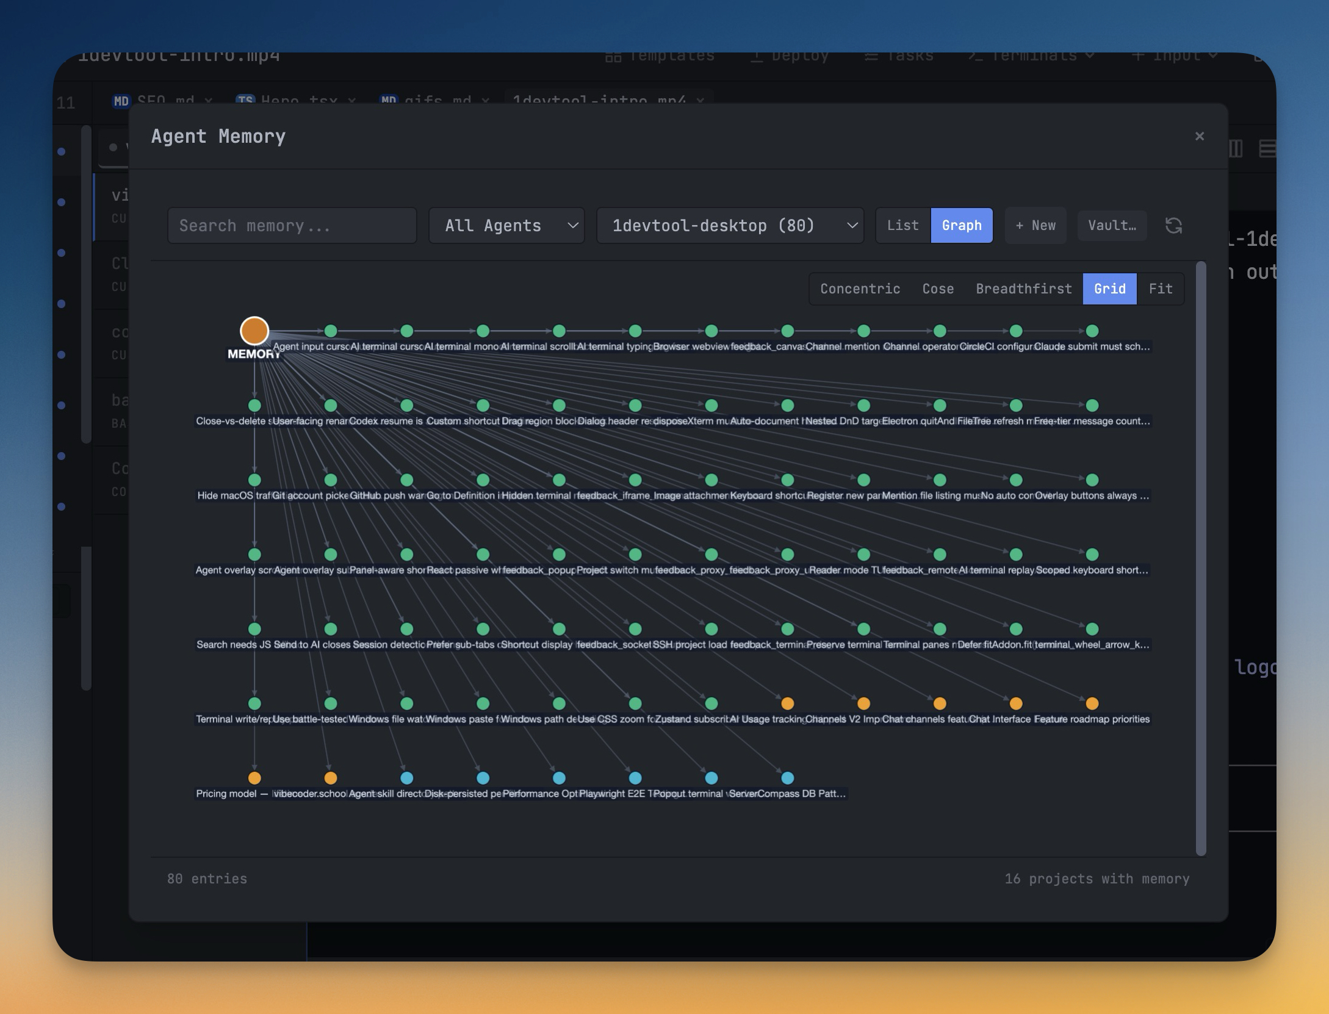Open the All Agents dropdown

506,226
